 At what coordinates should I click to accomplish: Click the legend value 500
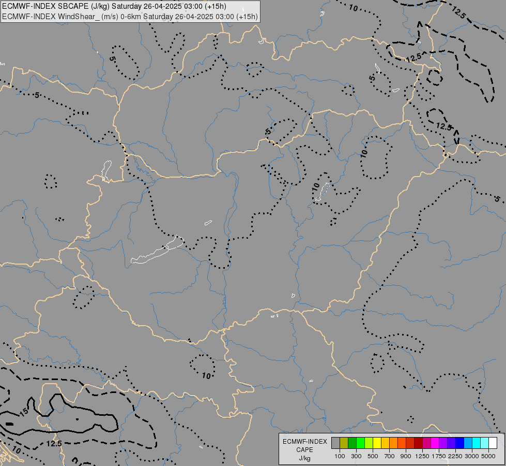coord(373,456)
